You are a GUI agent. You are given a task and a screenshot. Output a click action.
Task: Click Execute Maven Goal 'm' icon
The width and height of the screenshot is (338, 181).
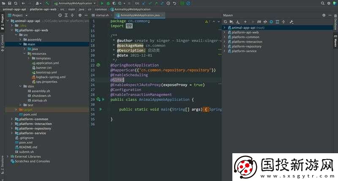[259, 21]
